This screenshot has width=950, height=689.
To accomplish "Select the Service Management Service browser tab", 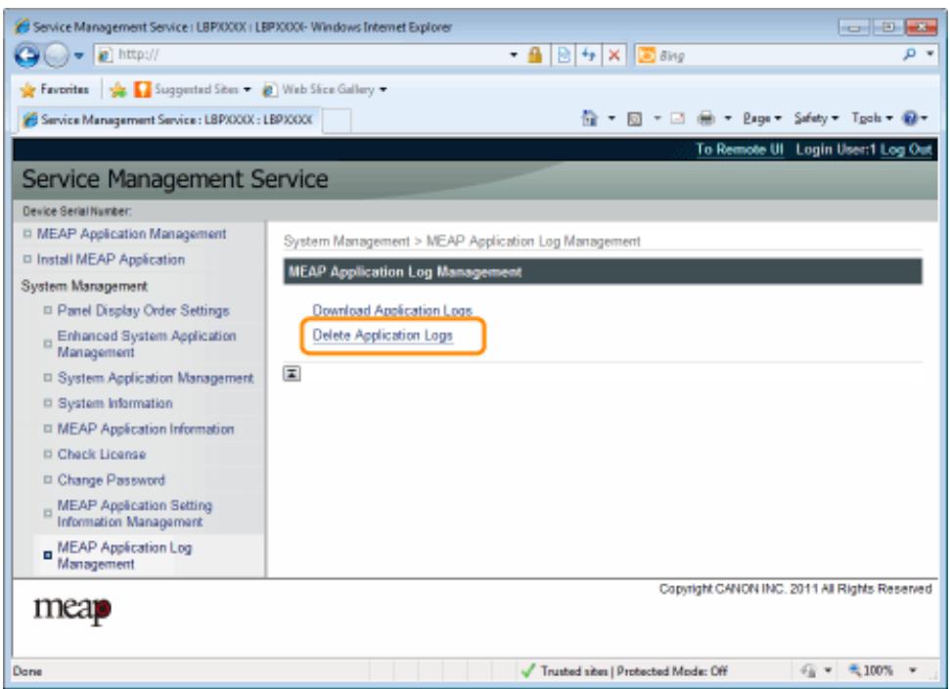I will pyautogui.click(x=168, y=119).
